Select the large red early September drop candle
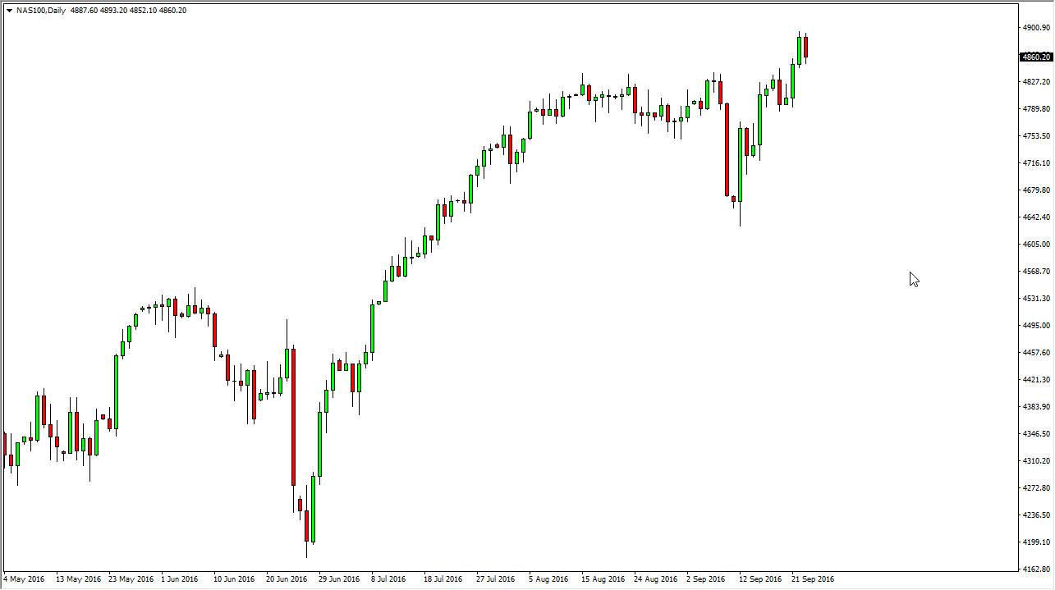 [x=727, y=148]
